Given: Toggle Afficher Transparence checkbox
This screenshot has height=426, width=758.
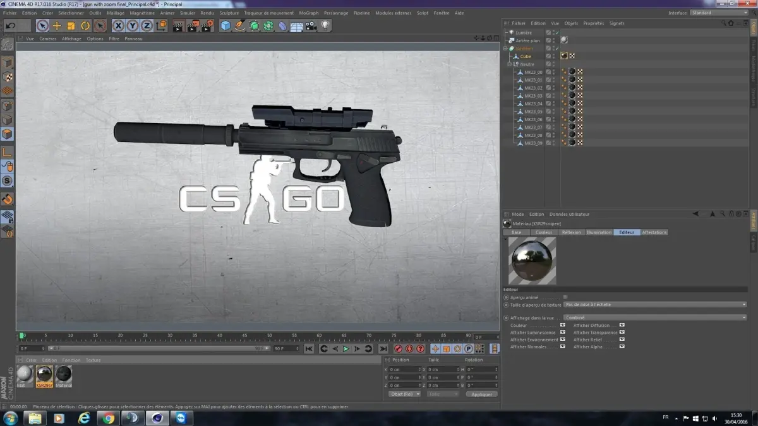Looking at the screenshot, I should point(622,333).
